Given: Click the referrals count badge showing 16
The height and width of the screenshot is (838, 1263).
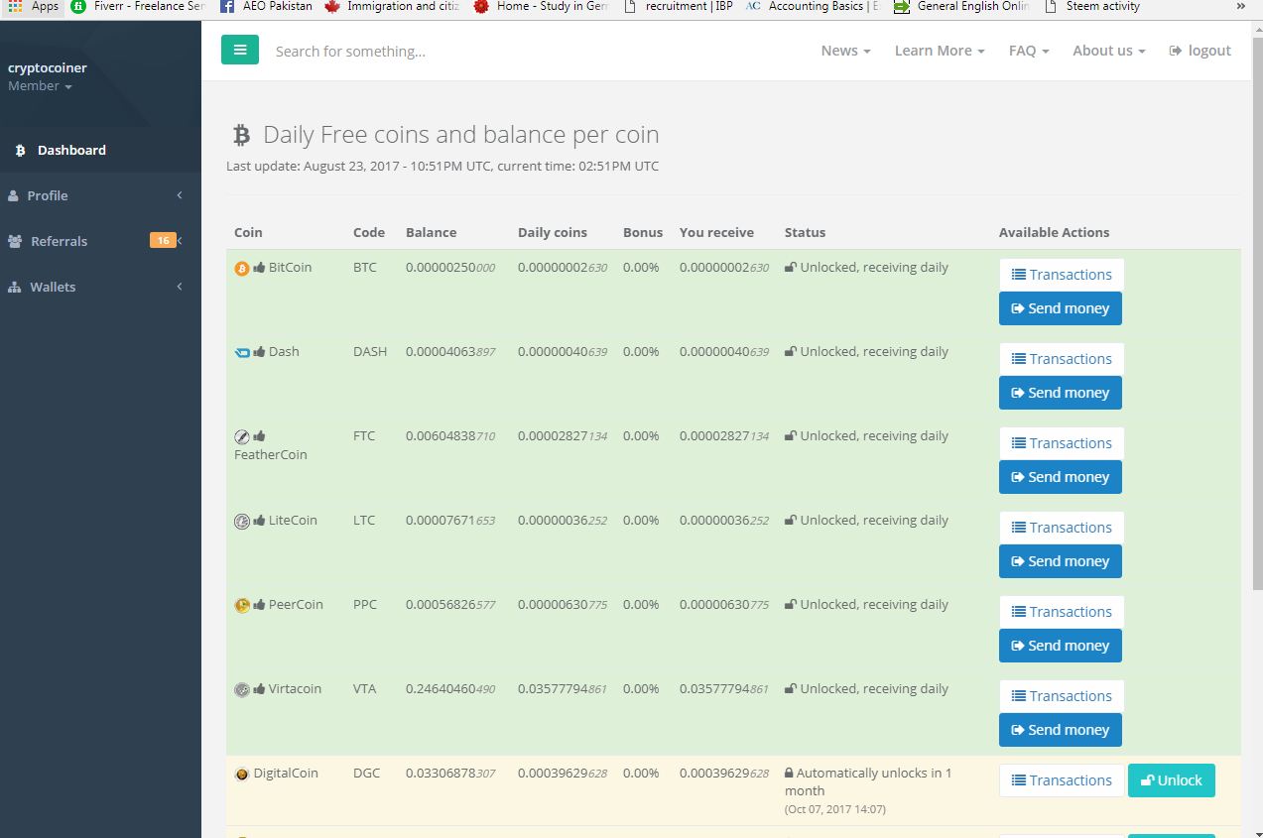Looking at the screenshot, I should point(163,240).
